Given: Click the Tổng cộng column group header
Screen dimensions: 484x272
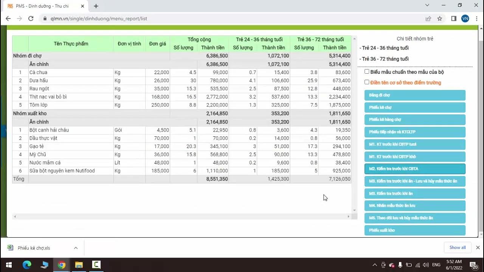Looking at the screenshot, I should tap(199, 40).
